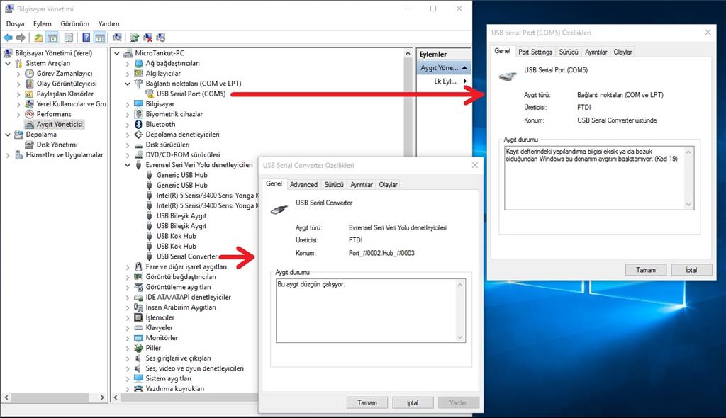Viewport: 726px width, 418px height.
Task: Click the Monitörler category
Action: [x=162, y=338]
